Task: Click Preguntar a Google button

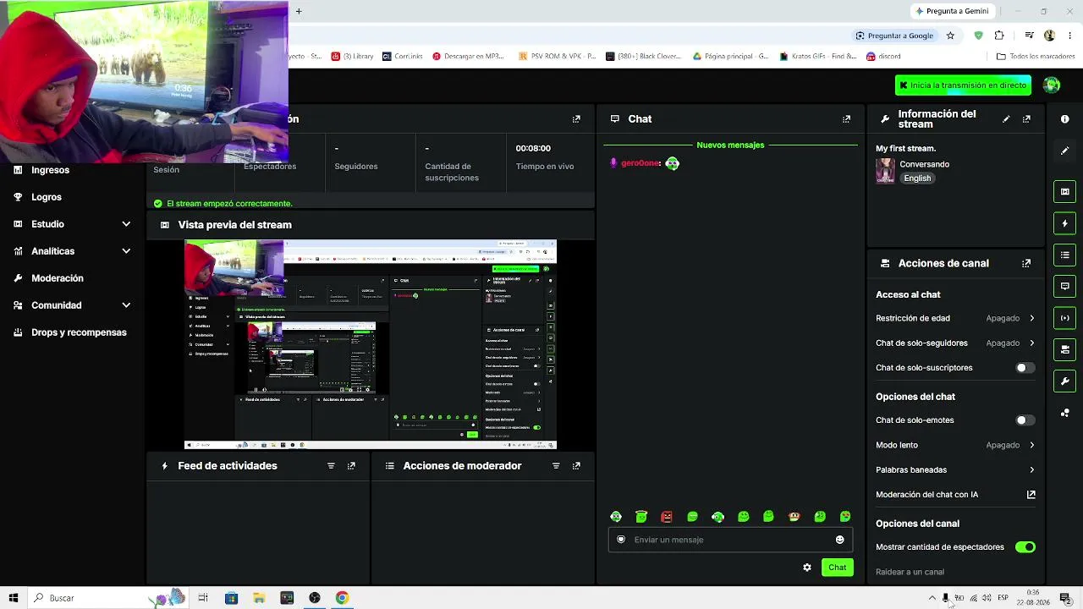Action: [894, 36]
